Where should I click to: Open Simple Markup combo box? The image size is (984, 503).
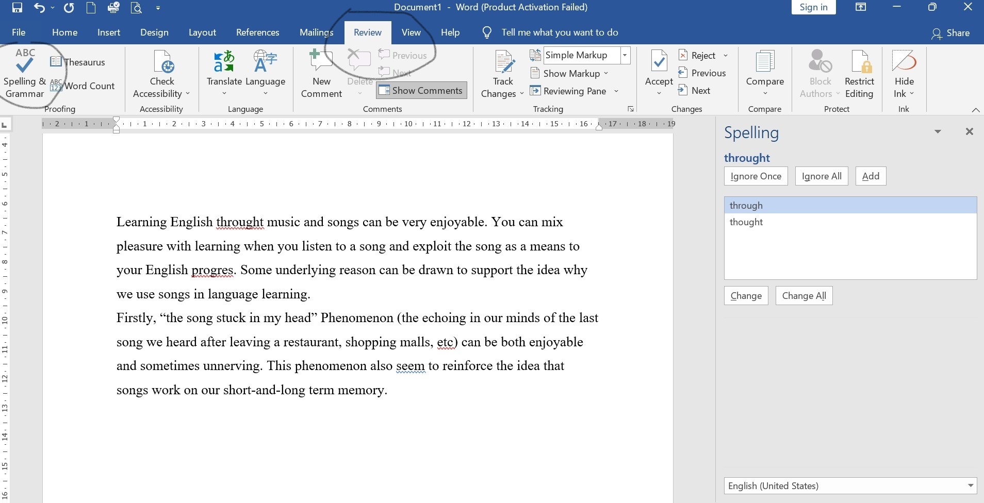coord(587,55)
